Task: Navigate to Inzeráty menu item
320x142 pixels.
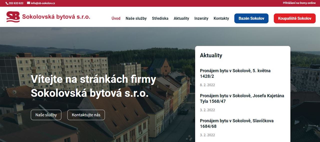Action: (x=201, y=18)
